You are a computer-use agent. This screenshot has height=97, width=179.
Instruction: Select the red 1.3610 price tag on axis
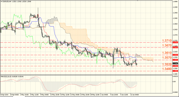175,55
